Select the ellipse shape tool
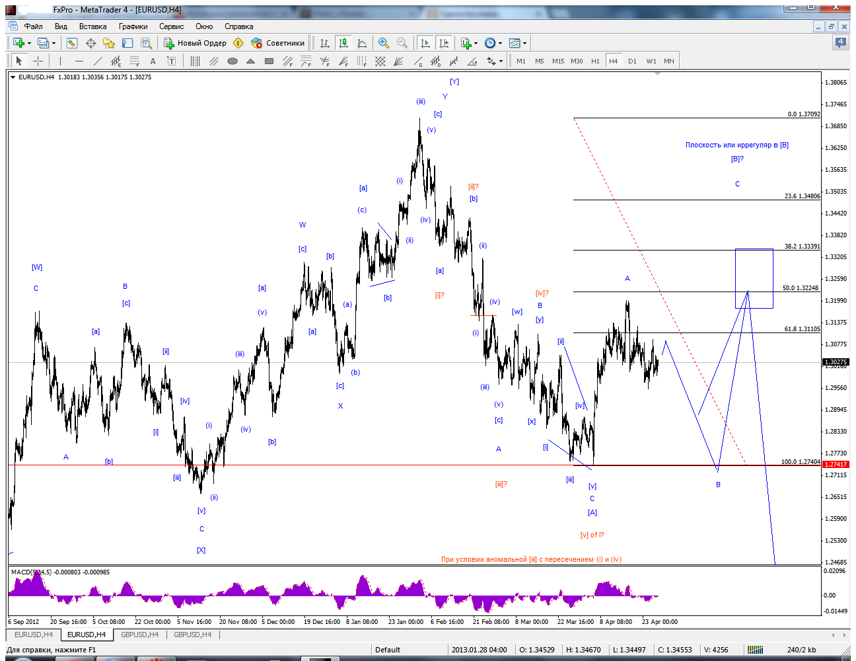The width and height of the screenshot is (856, 661). pos(232,61)
